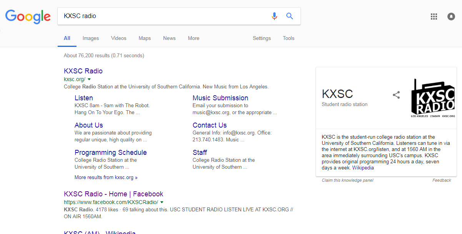Click the Google logo
The image size is (462, 234).
coord(28,16)
